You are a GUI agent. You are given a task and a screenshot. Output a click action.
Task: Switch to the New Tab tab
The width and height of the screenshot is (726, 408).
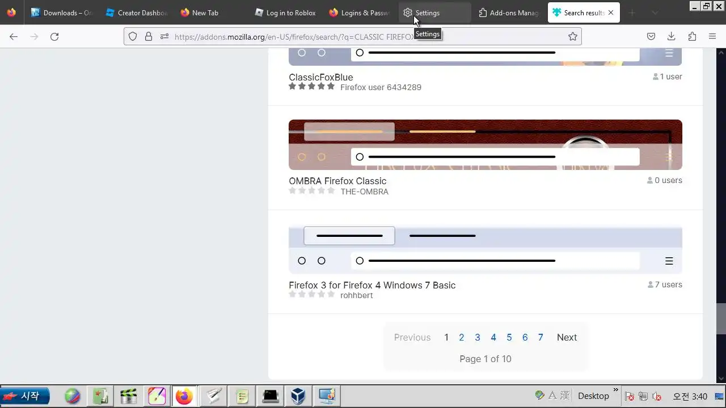[210, 12]
